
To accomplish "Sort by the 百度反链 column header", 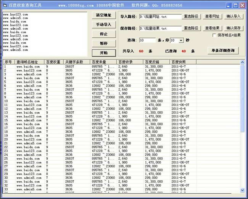I will click(x=156, y=62).
